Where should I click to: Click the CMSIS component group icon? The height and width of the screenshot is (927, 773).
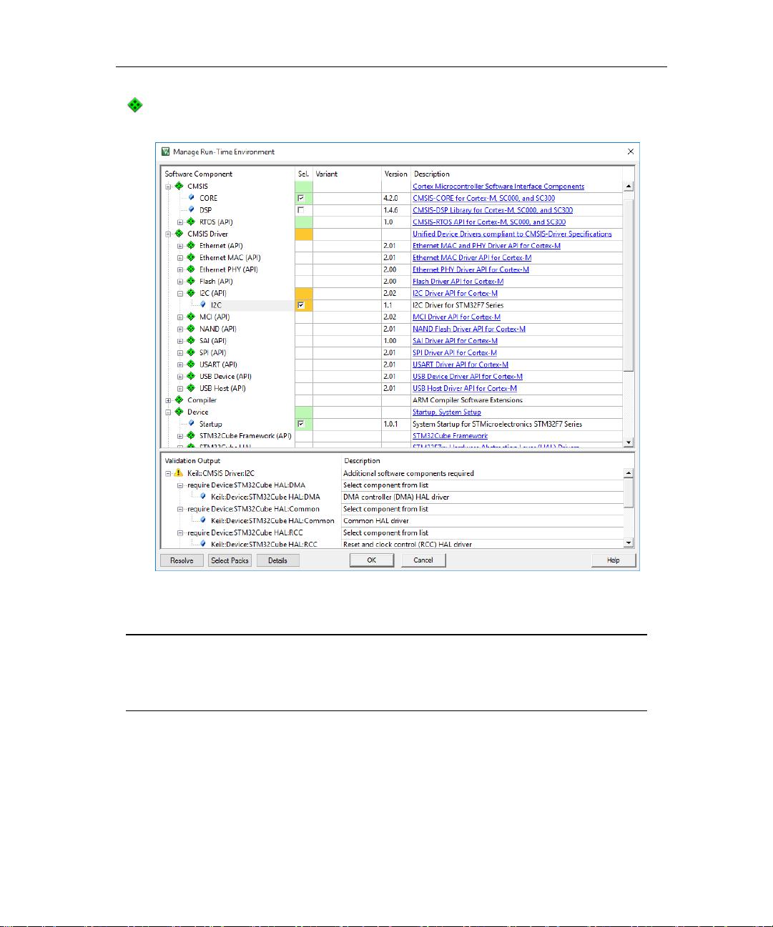pos(179,186)
